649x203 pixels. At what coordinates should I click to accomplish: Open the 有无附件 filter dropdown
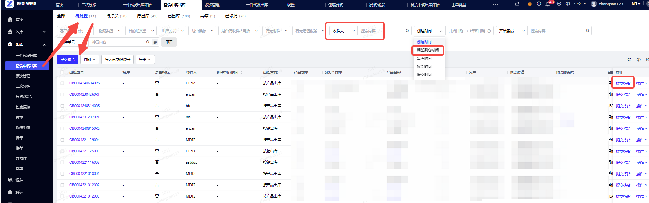[x=276, y=31]
